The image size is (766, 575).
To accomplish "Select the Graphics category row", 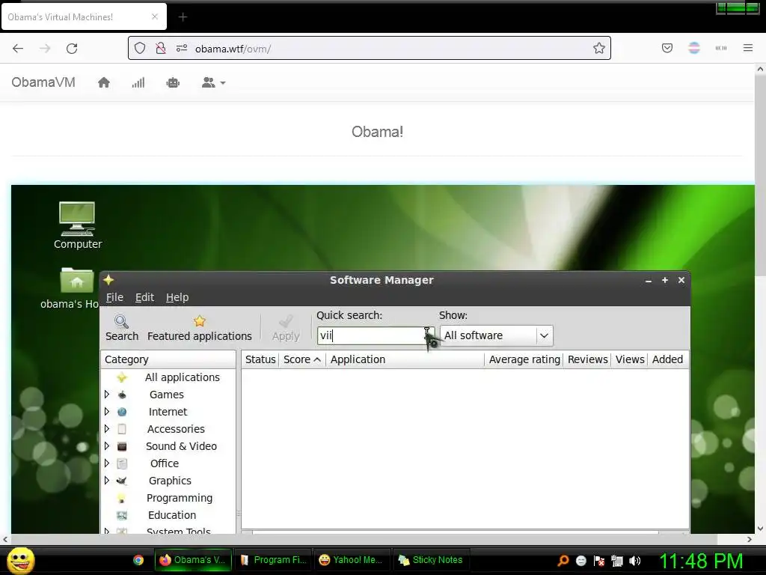I will (168, 481).
